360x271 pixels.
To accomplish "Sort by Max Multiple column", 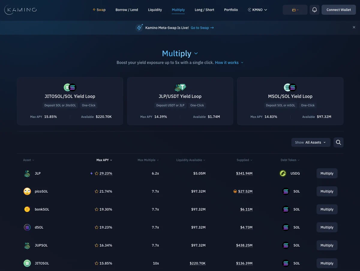I will [x=148, y=160].
